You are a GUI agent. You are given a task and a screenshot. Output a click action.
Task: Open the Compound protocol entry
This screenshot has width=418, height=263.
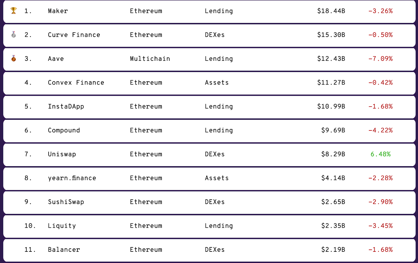coord(64,130)
